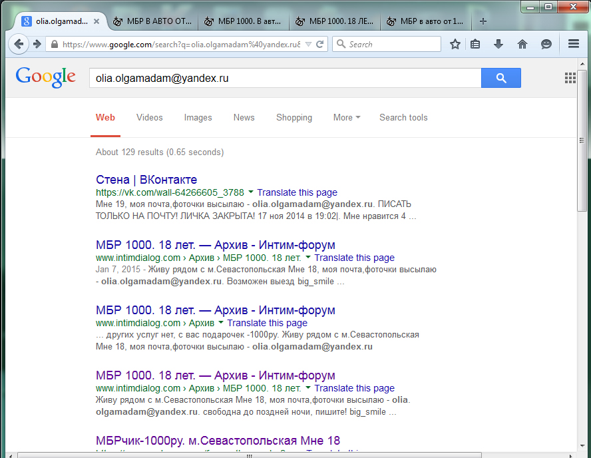This screenshot has height=458, width=591.
Task: Select the Images search category
Action: click(x=198, y=118)
